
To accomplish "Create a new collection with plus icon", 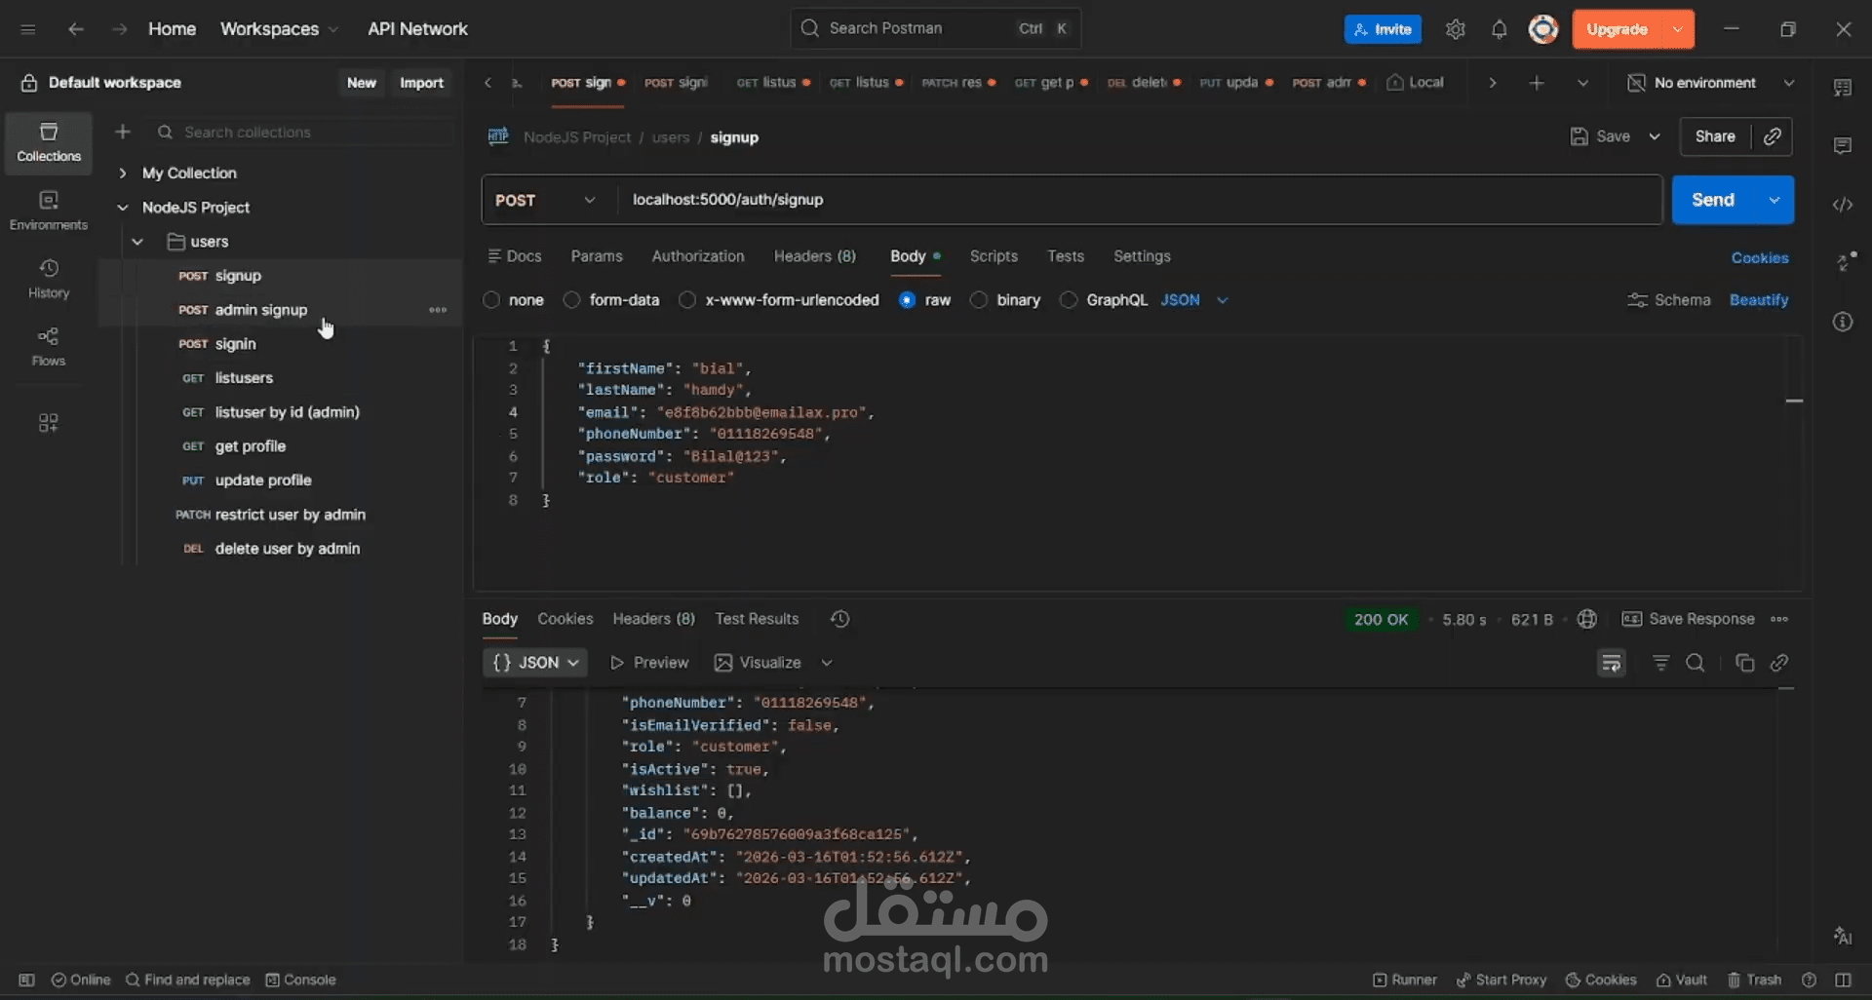I will (x=123, y=132).
